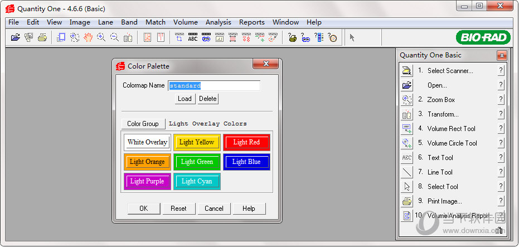Click the arrow pointer icon in top toolbar
The height and width of the screenshot is (247, 519).
(352, 37)
